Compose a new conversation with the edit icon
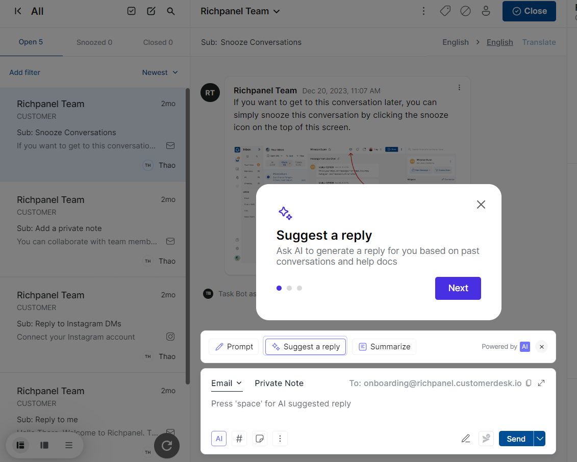This screenshot has height=462, width=577. 151,11
